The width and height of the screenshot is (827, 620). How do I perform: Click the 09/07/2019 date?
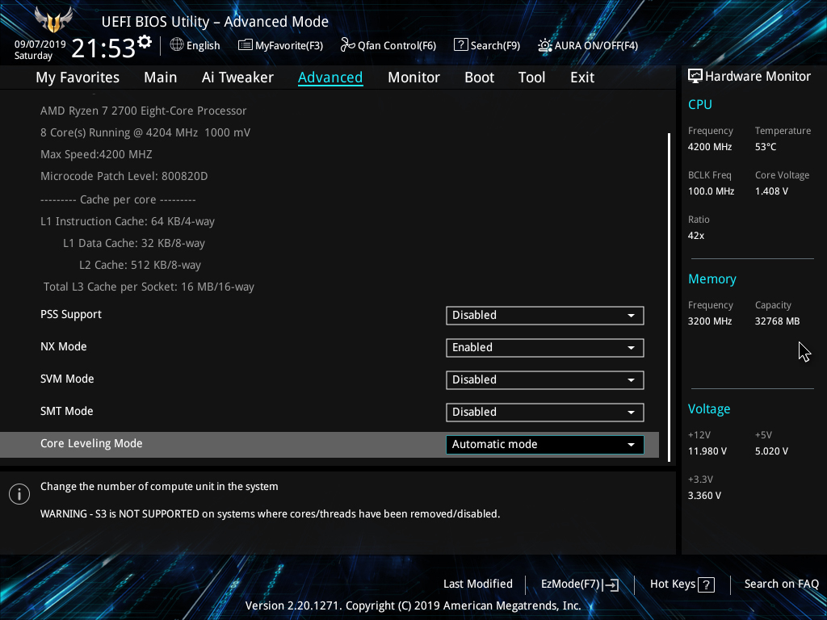coord(40,44)
